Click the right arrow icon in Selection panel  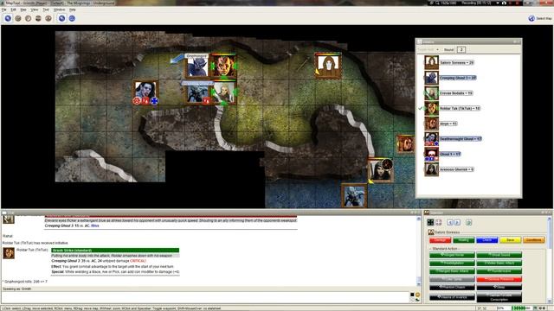click(457, 222)
